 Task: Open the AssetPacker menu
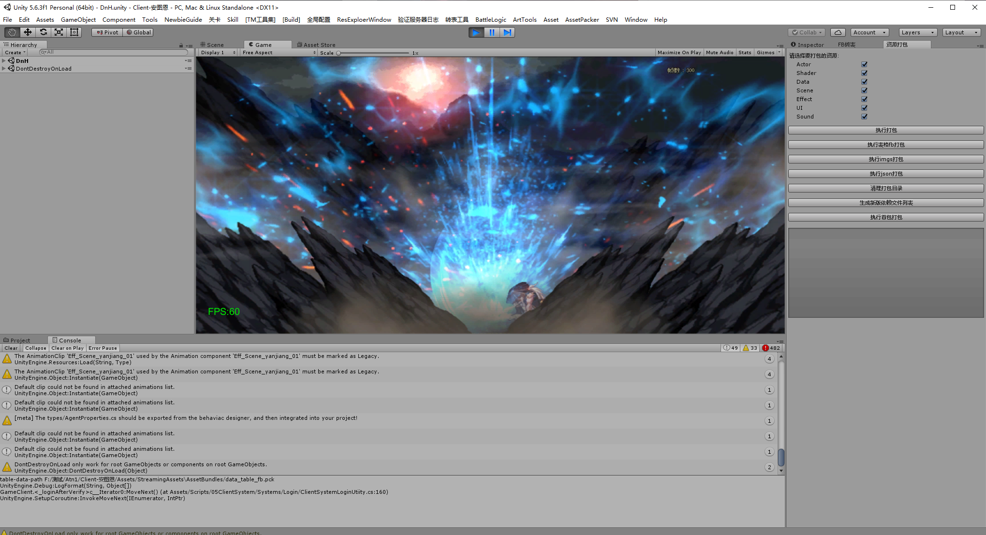[x=582, y=20]
